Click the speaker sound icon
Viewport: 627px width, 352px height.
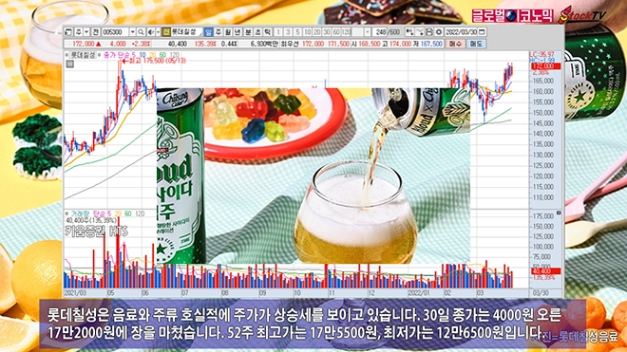150,32
